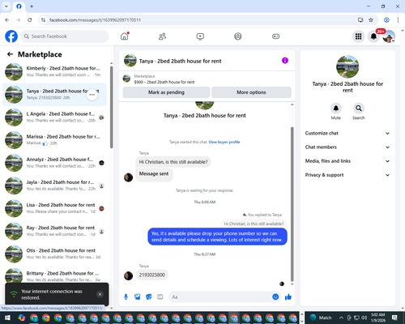The height and width of the screenshot is (324, 405).
Task: Open the large listing photo in right panel
Action: (347, 66)
